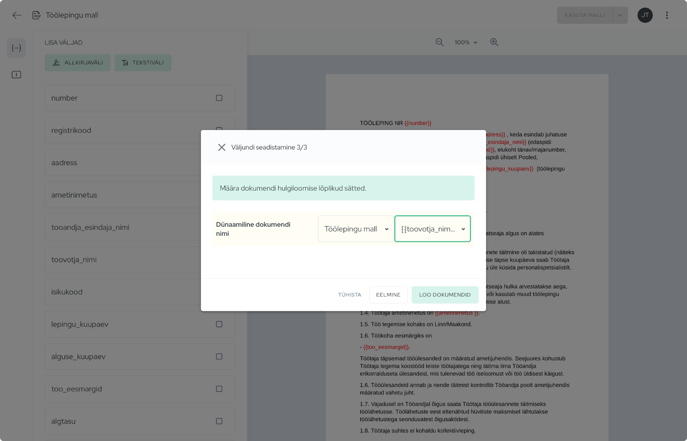Close the Väljundi seadistamine dialog
The height and width of the screenshot is (441, 687).
[x=222, y=147]
